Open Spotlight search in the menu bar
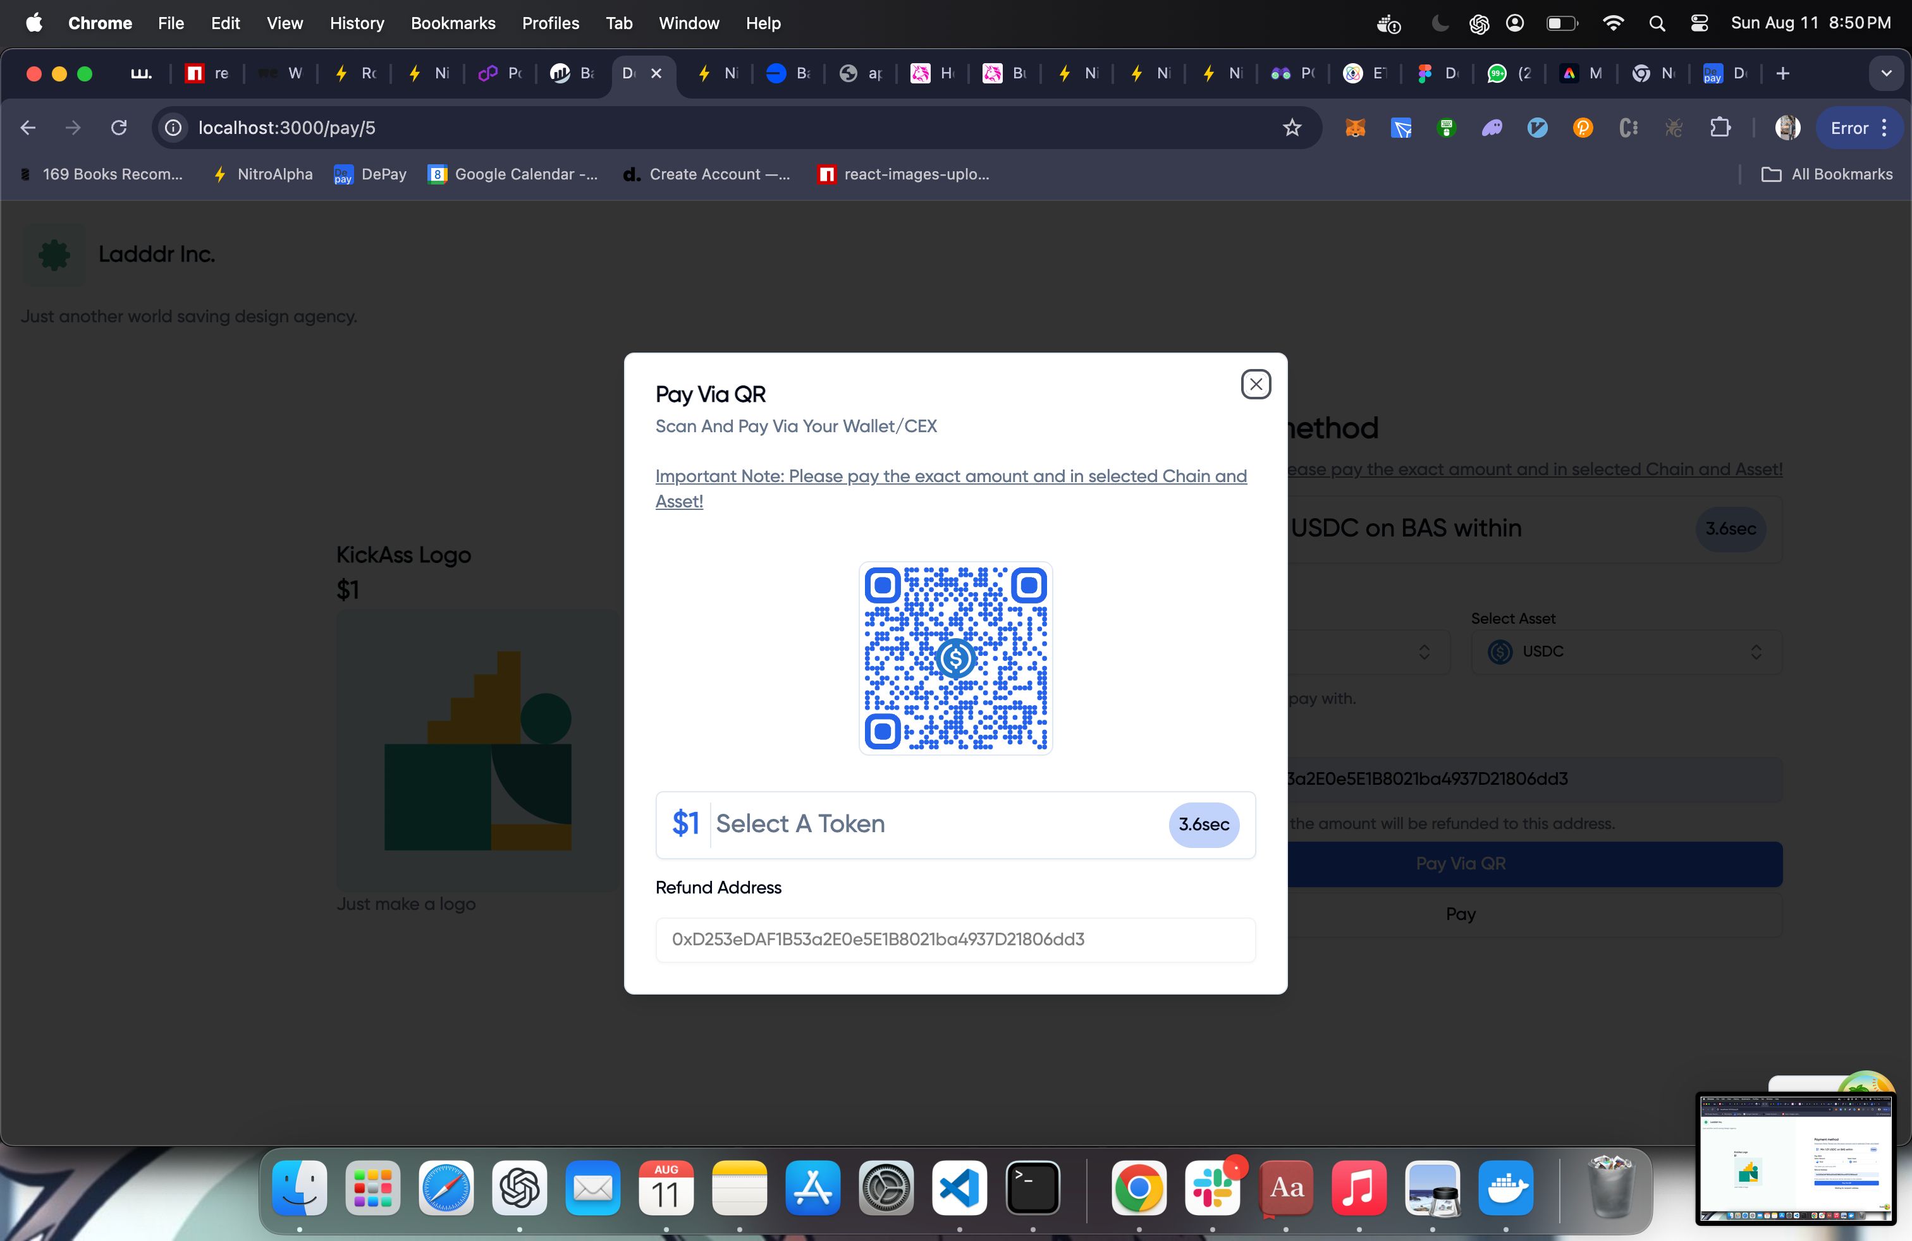 1657,23
